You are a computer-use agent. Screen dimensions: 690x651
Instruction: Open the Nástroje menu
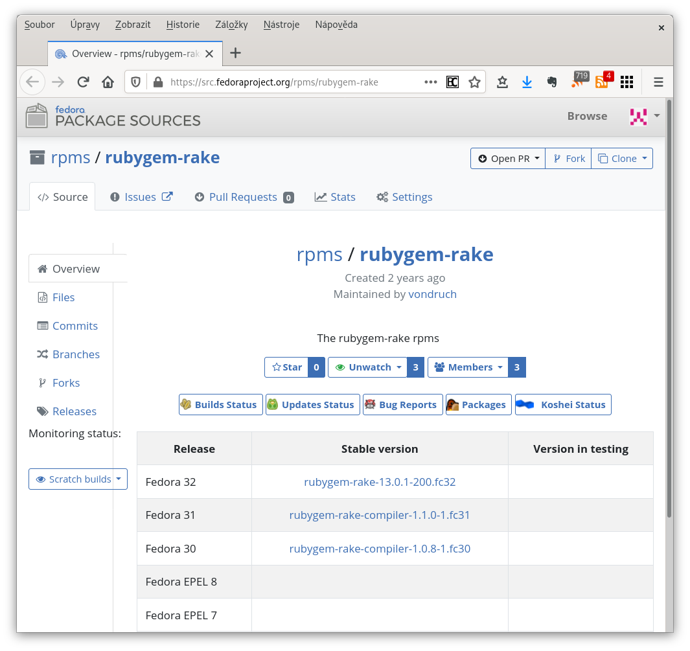point(281,25)
